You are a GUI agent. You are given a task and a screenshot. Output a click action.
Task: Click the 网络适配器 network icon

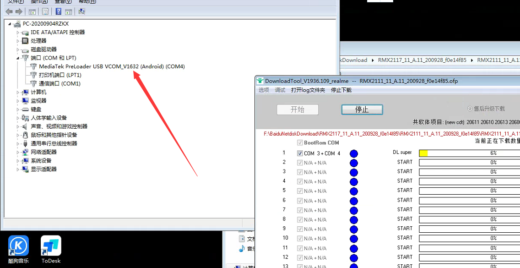tap(25, 152)
